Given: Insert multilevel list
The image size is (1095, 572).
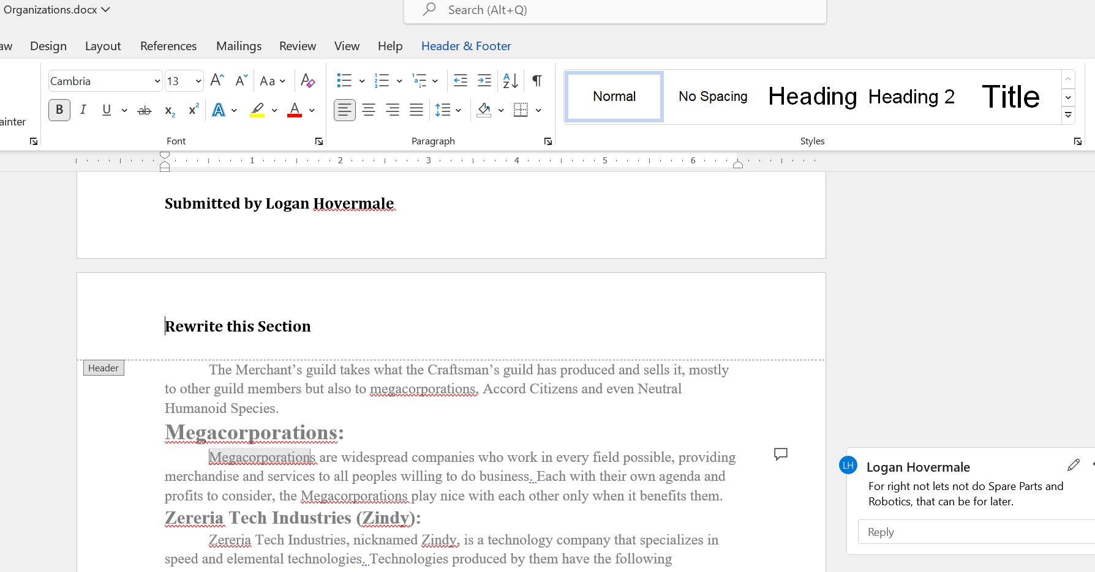Looking at the screenshot, I should [419, 81].
